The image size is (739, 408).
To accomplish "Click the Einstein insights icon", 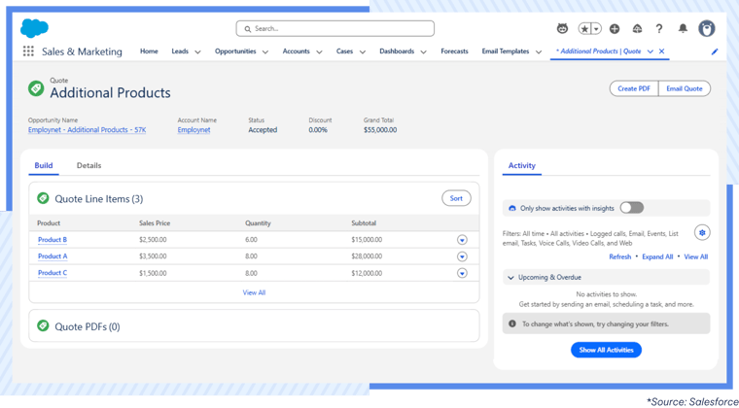I will [x=512, y=208].
